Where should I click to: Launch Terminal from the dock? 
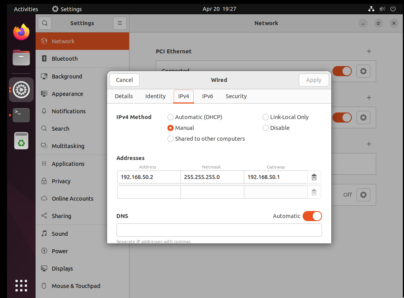pyautogui.click(x=21, y=115)
